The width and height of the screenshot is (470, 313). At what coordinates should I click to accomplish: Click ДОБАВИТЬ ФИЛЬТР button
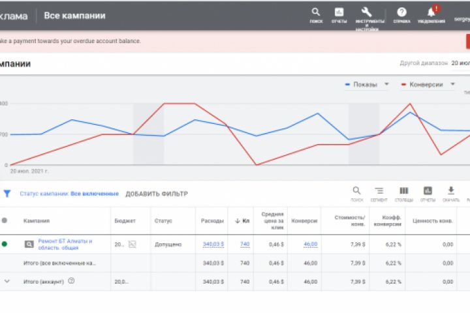[x=156, y=194]
